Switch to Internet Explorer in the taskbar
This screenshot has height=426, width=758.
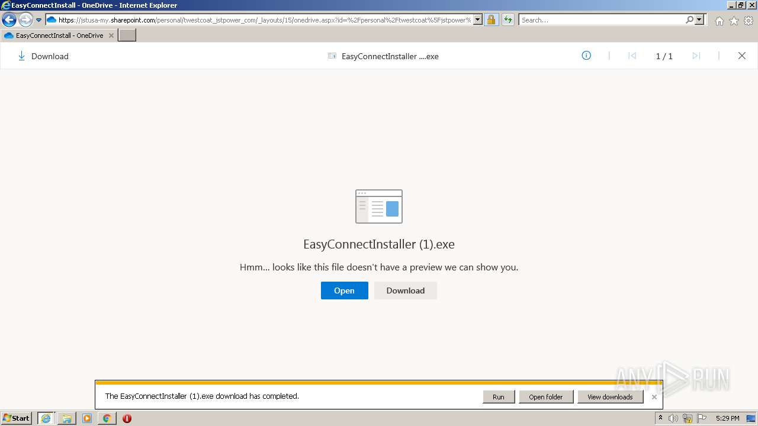pos(46,418)
